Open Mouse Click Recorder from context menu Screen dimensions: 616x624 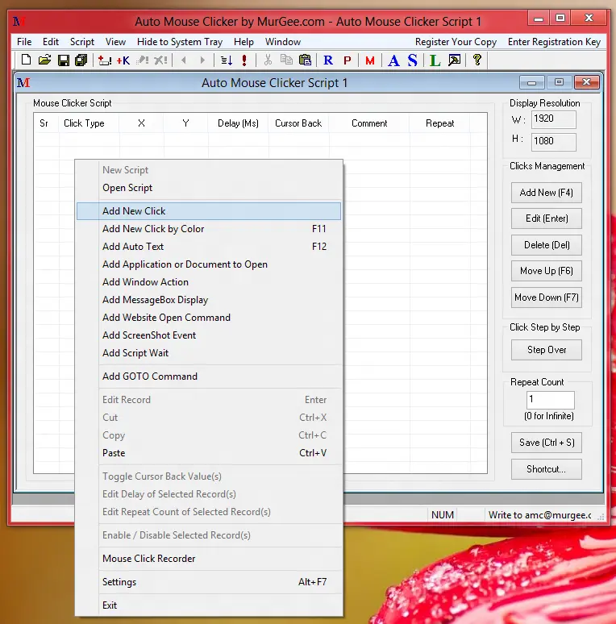coord(148,559)
